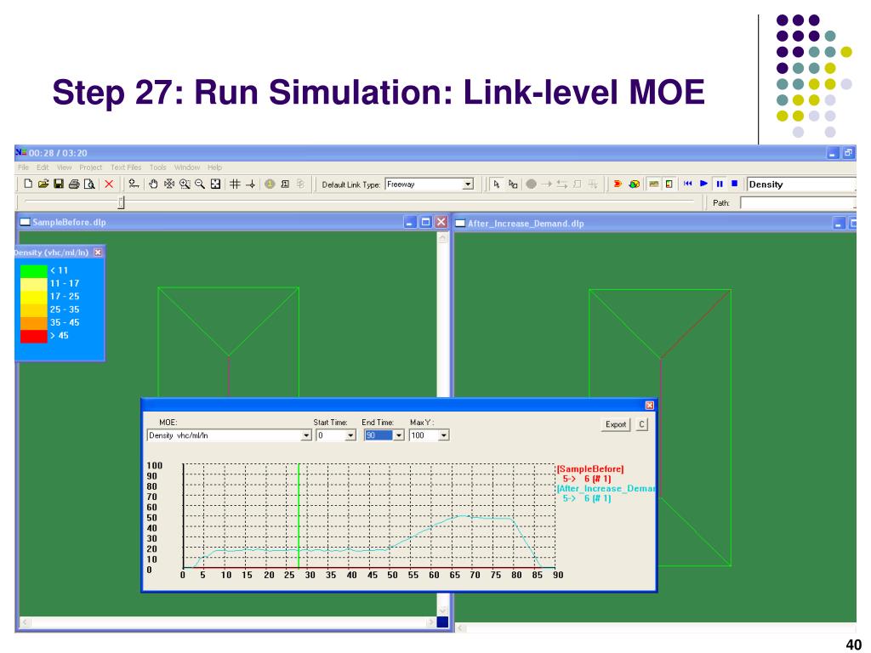
Task: Play the simulation
Action: click(703, 184)
